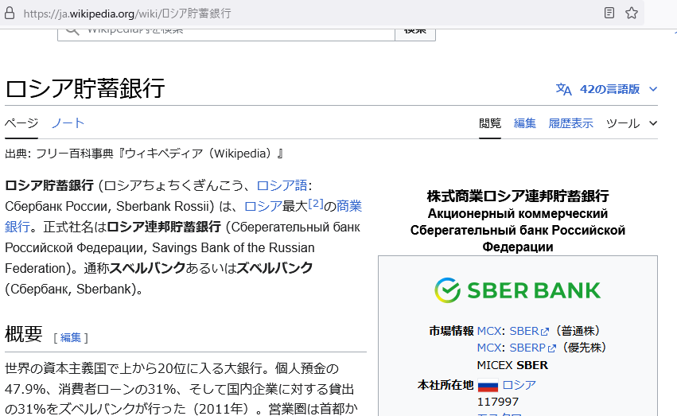This screenshot has width=677, height=416.
Task: Switch to the ノート tab
Action: click(x=68, y=123)
